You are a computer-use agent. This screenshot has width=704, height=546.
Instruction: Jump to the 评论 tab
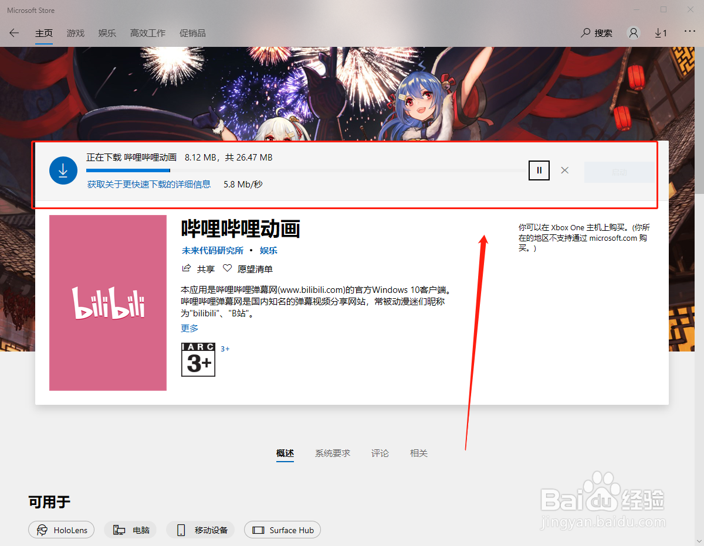(380, 453)
